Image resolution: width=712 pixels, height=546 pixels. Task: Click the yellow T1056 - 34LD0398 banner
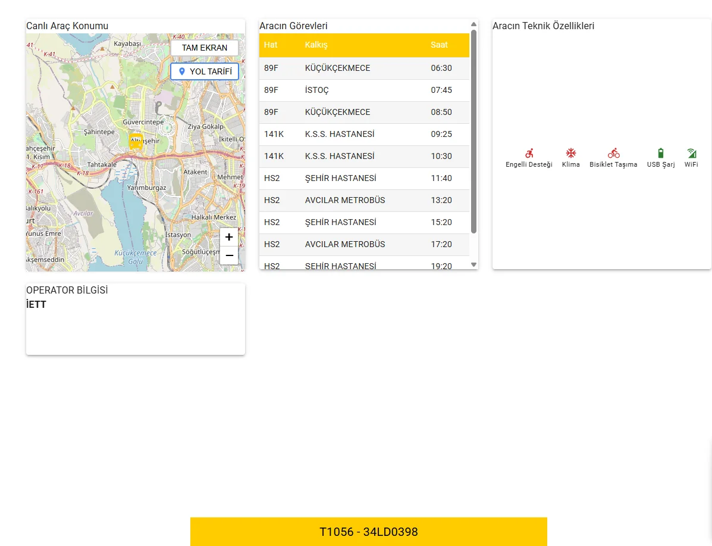pos(368,532)
